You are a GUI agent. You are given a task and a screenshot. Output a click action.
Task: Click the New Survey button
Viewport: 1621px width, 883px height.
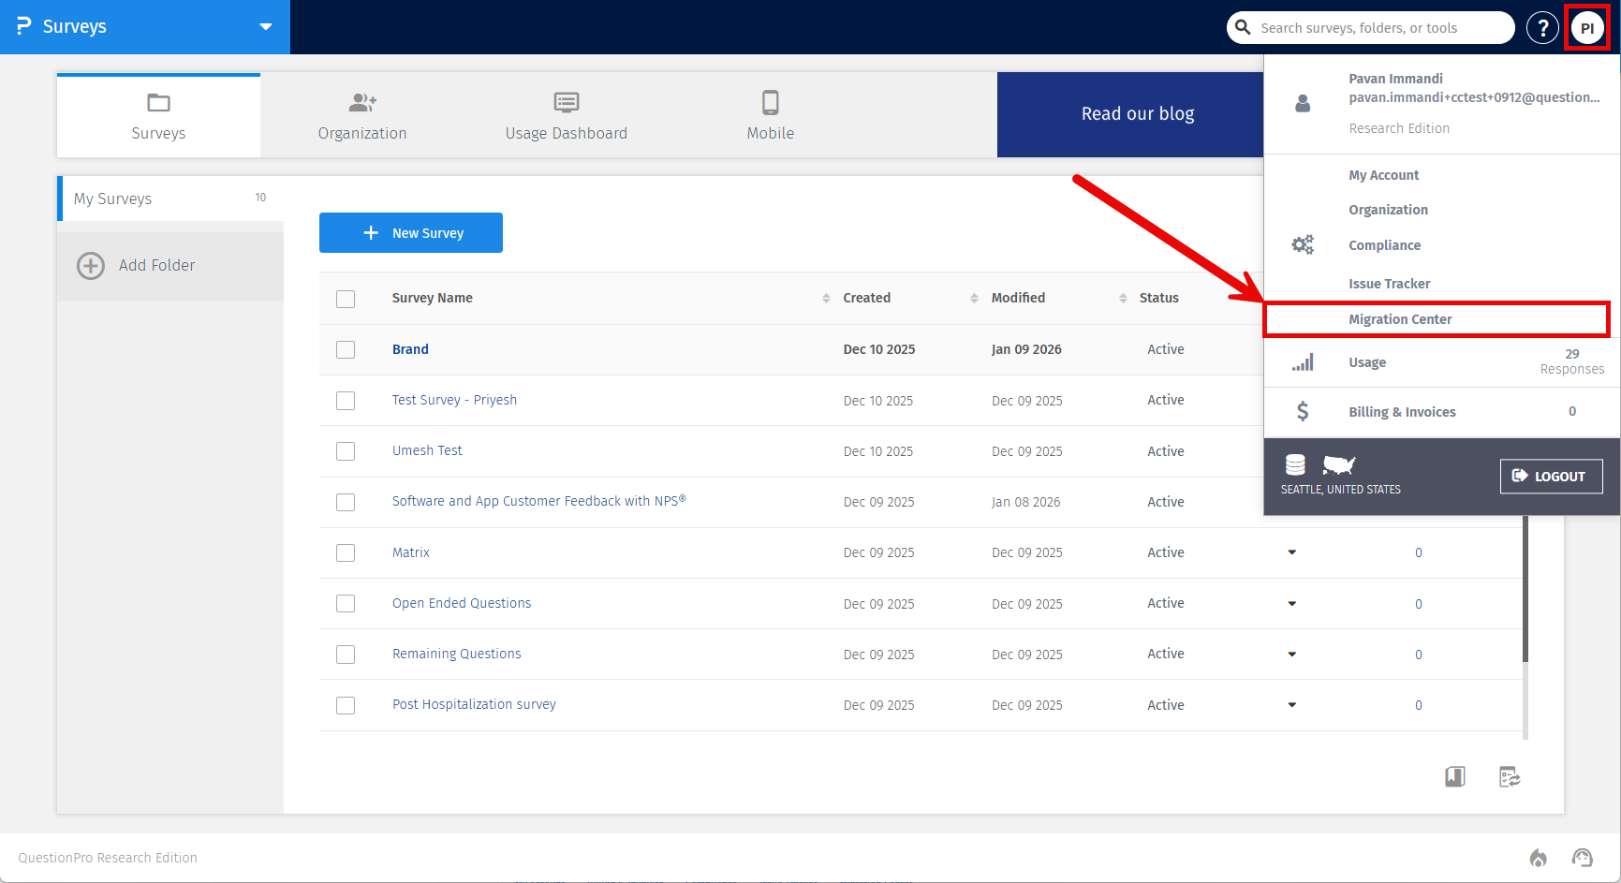[411, 233]
